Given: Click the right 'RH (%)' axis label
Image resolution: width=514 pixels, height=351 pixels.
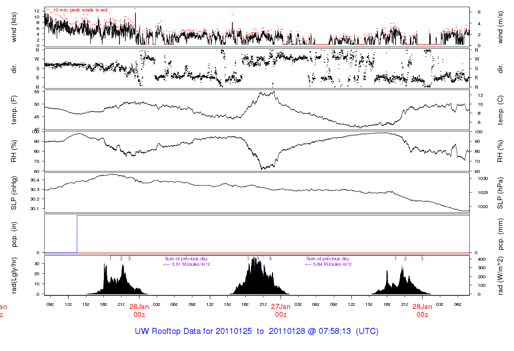Looking at the screenshot, I should pos(500,151).
